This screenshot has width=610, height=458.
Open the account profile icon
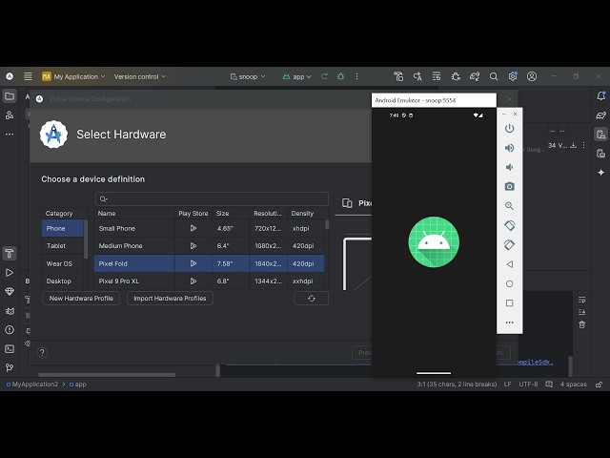tap(532, 76)
